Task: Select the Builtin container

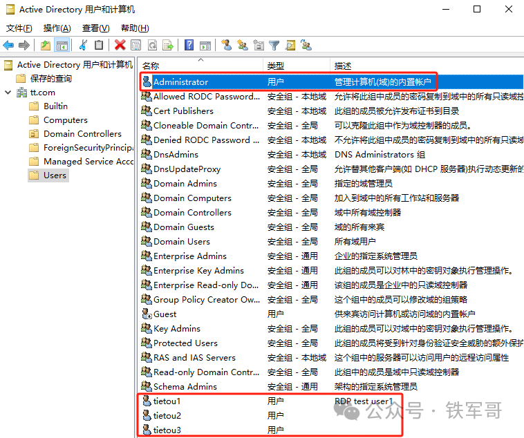Action: (x=56, y=106)
